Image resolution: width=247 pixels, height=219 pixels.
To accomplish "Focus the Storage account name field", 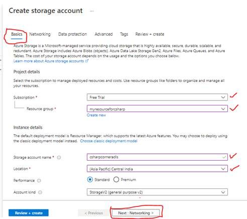I will (x=157, y=157).
